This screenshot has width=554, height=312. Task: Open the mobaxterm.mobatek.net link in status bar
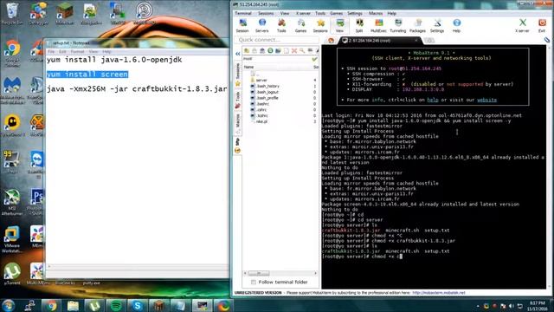[439, 293]
